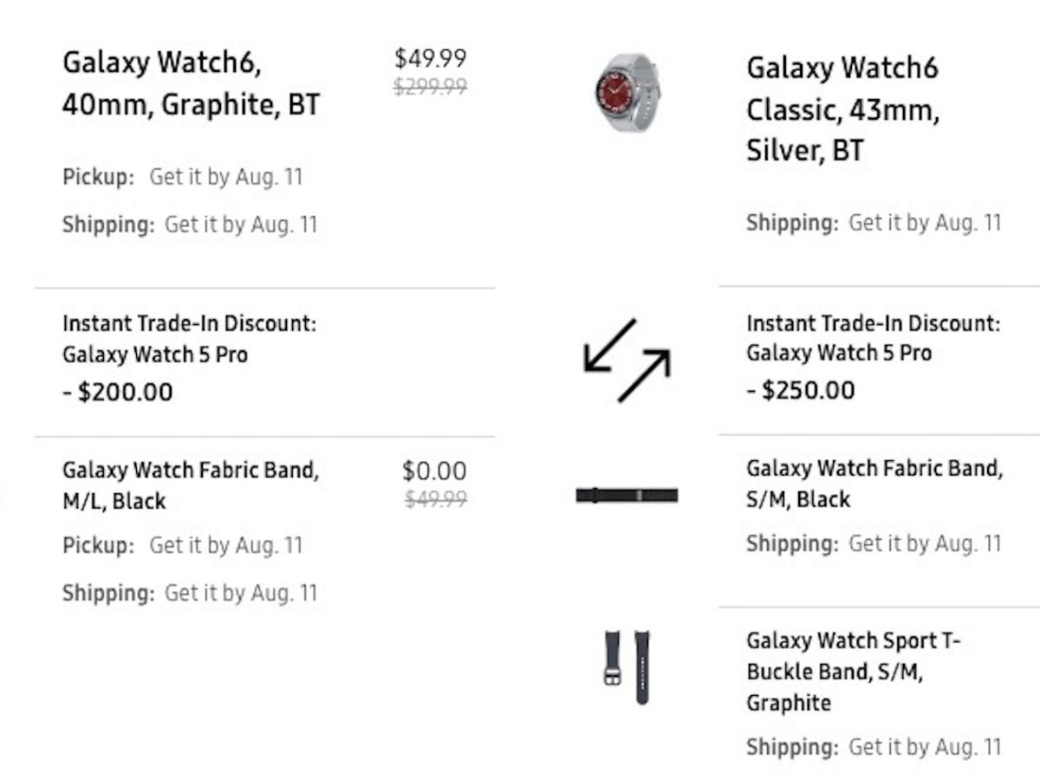Open Galaxy Watch6 40mm Graphite title
This screenshot has width=1040, height=780.
pyautogui.click(x=191, y=83)
